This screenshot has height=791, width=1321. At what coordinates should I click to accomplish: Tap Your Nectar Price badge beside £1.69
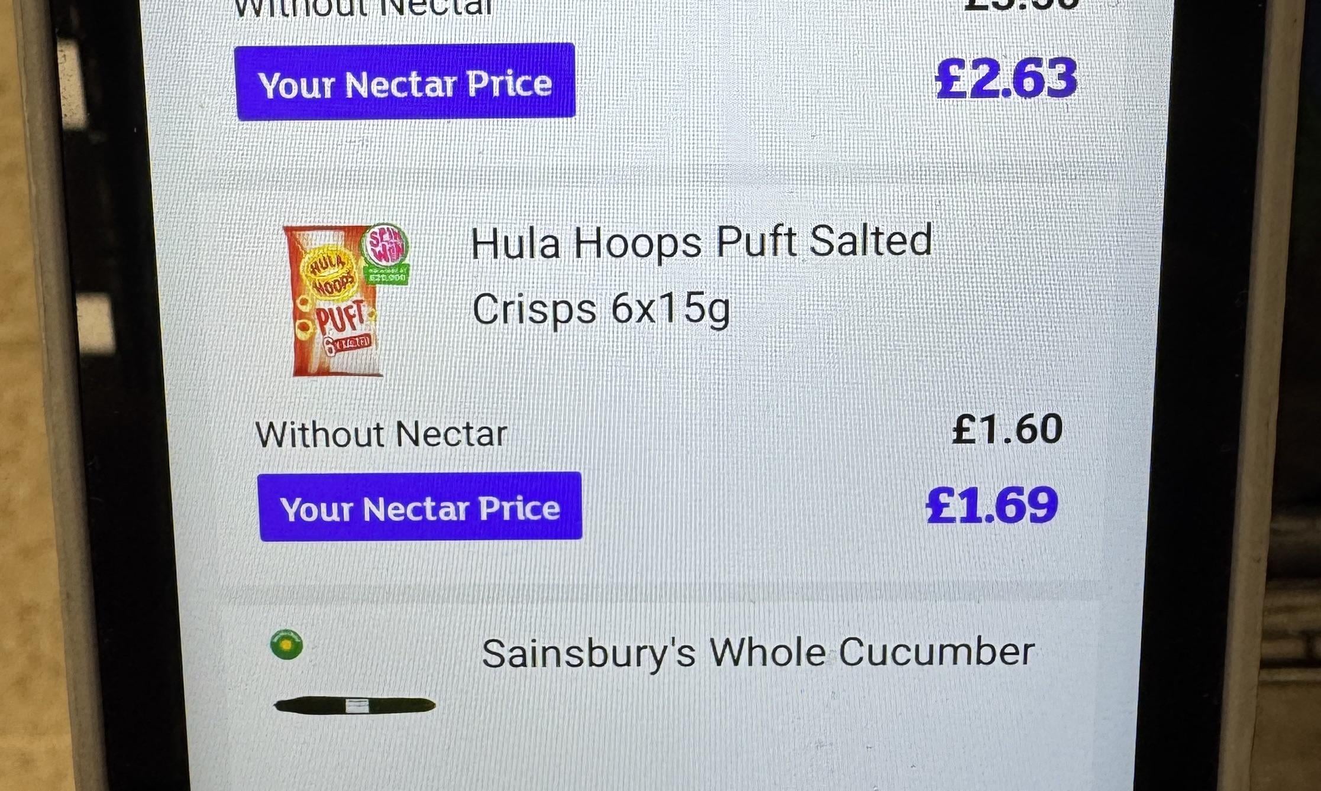point(420,507)
